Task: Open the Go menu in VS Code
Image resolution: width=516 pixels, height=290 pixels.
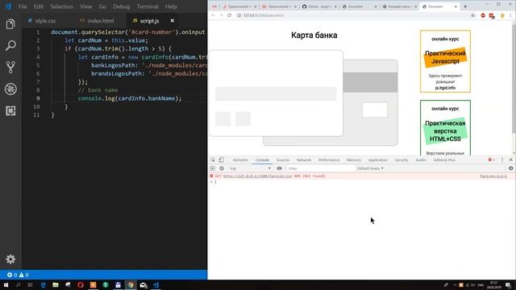Action: pyautogui.click(x=102, y=6)
